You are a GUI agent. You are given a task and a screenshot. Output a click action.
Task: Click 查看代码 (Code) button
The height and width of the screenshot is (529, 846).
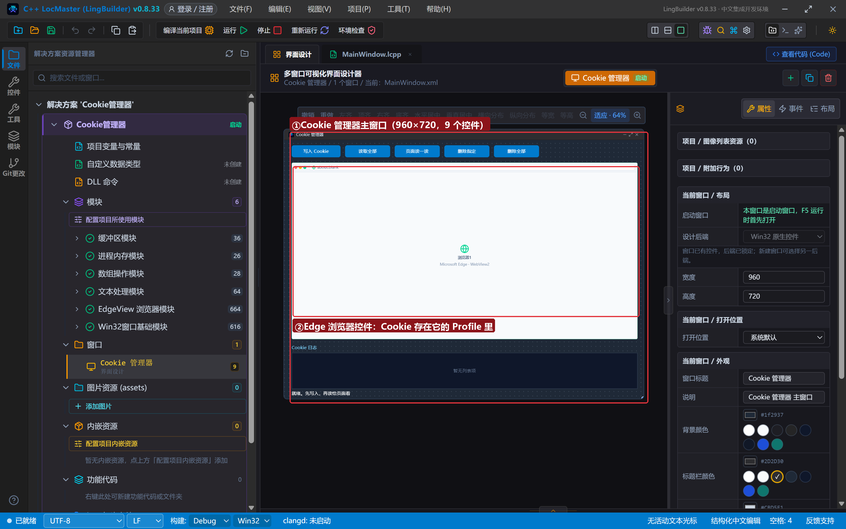click(x=801, y=54)
